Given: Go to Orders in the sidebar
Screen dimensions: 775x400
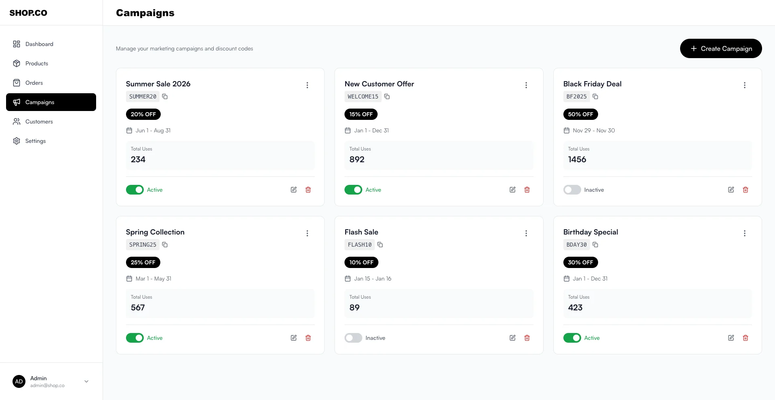Looking at the screenshot, I should 34,83.
